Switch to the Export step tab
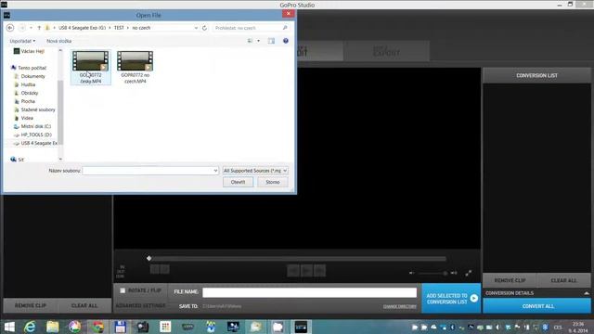Viewport: 594px width, 334px height. click(x=386, y=51)
